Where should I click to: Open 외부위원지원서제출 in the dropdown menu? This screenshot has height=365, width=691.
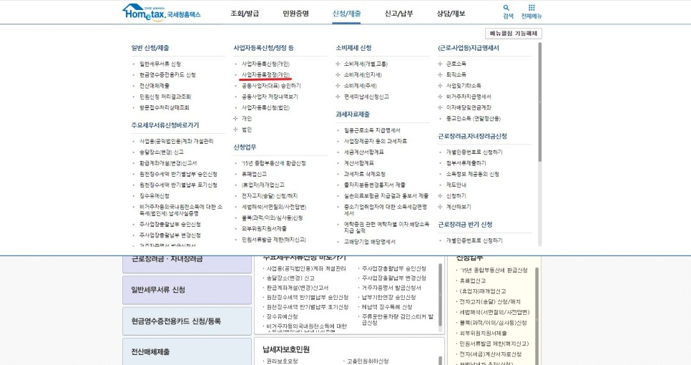click(x=264, y=229)
